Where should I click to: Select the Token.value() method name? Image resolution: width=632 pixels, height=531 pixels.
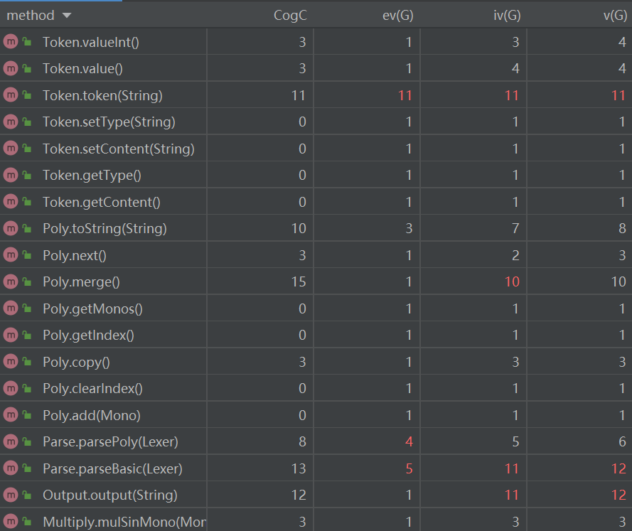click(x=82, y=69)
